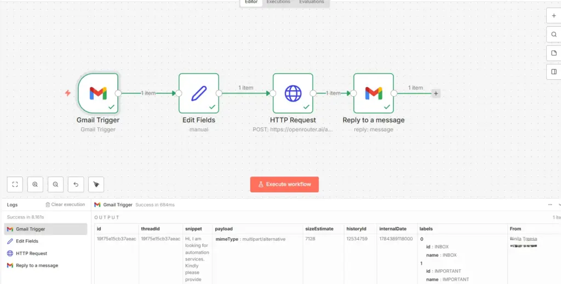Image resolution: width=561 pixels, height=284 pixels.
Task: Click the Gmail icon in the log output header
Action: pos(98,205)
